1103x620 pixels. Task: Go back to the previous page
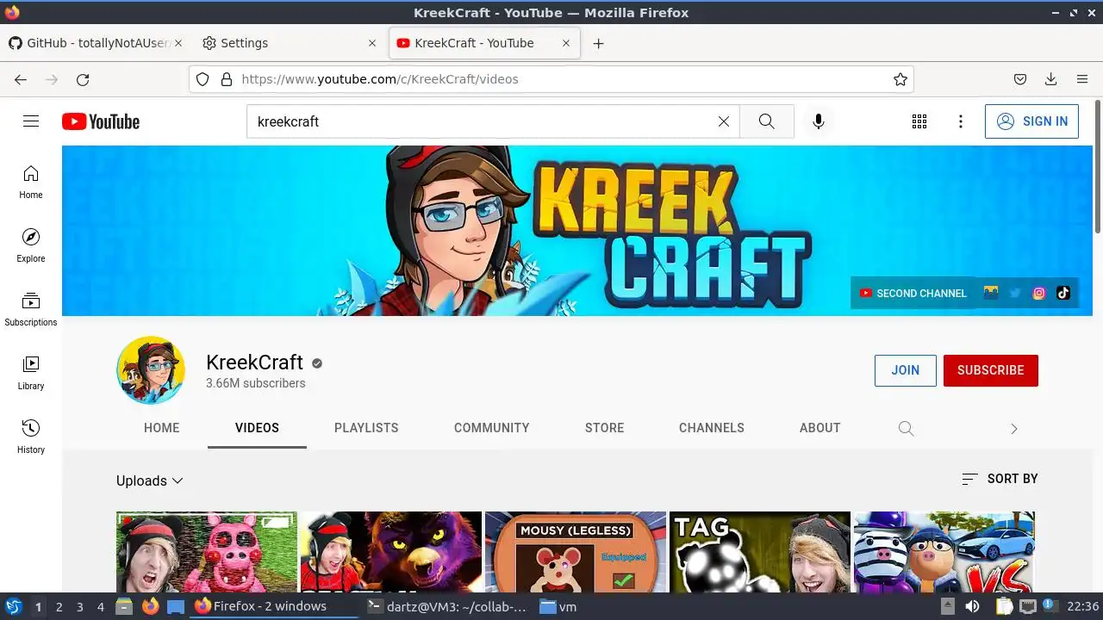click(21, 79)
